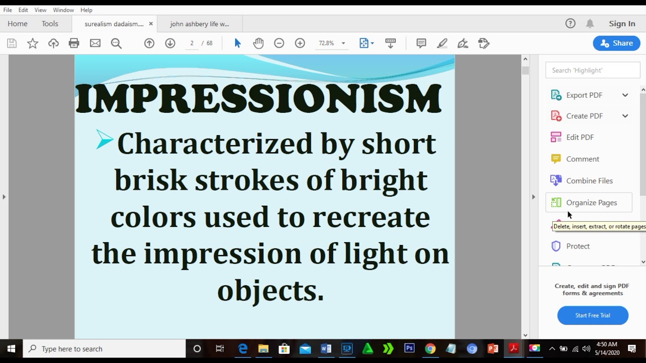The width and height of the screenshot is (646, 363).
Task: Click the Search 'Highlight' tools field
Action: point(593,70)
